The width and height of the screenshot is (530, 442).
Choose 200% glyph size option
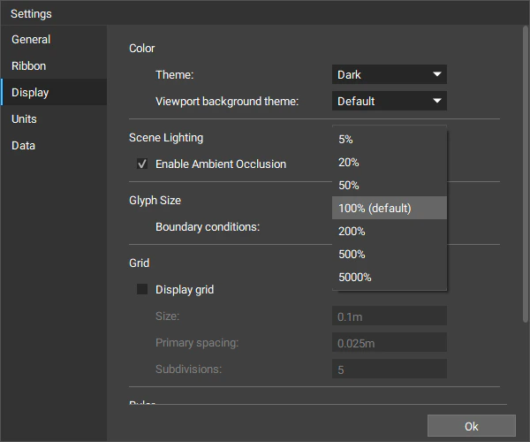tap(389, 231)
